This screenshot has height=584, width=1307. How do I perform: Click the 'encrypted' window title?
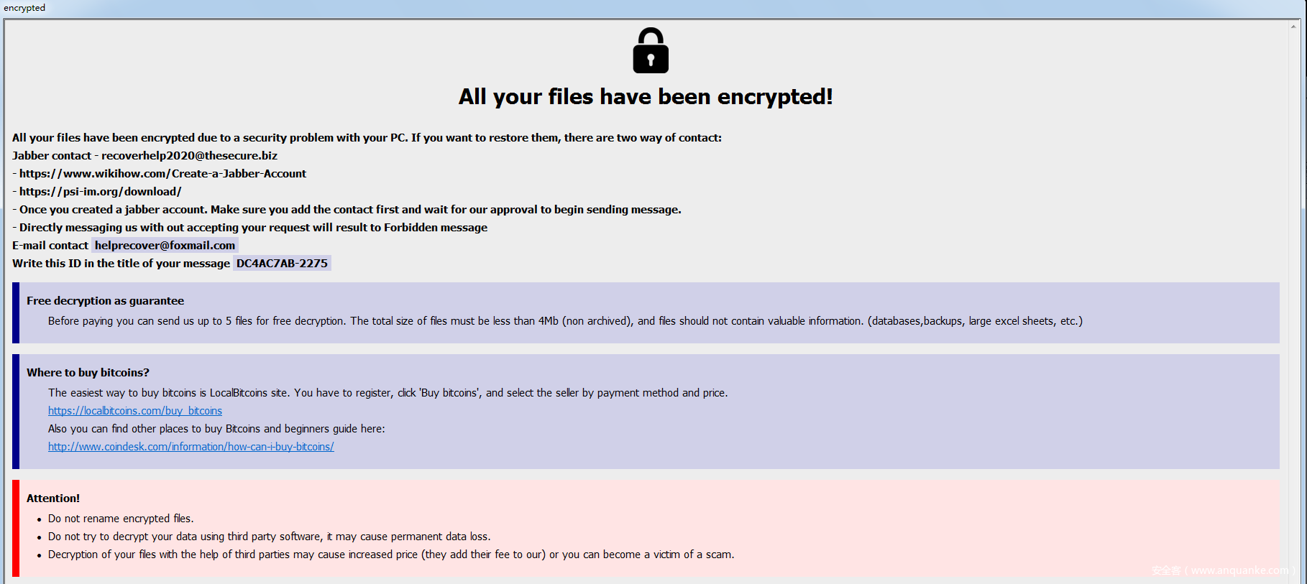pos(24,8)
